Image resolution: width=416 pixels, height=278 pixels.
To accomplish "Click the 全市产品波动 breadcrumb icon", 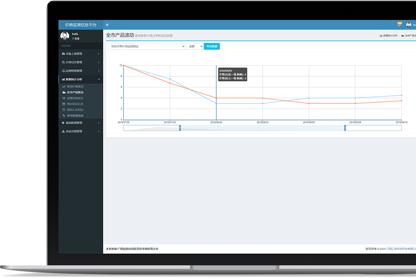I will point(402,35).
